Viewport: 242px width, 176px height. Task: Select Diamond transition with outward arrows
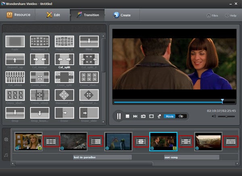point(89,95)
